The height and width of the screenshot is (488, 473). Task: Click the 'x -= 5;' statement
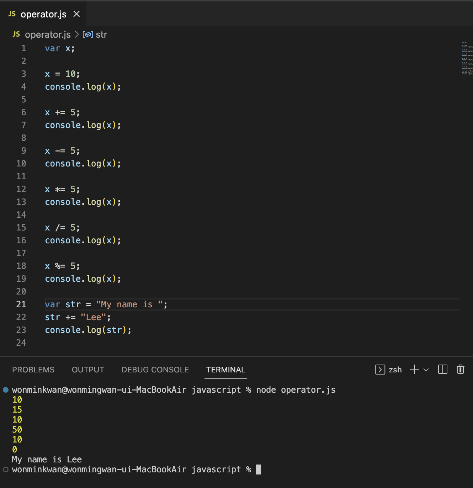point(62,151)
